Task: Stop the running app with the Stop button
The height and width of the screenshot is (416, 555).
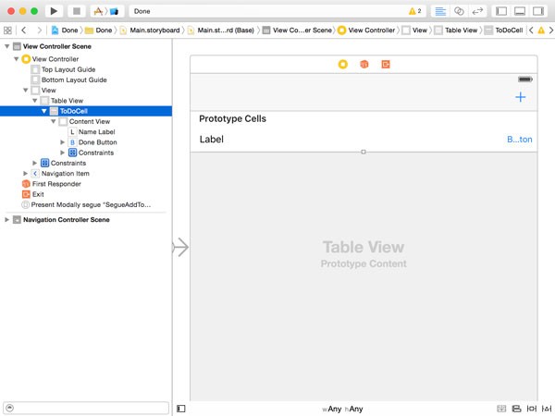Action: [x=77, y=11]
